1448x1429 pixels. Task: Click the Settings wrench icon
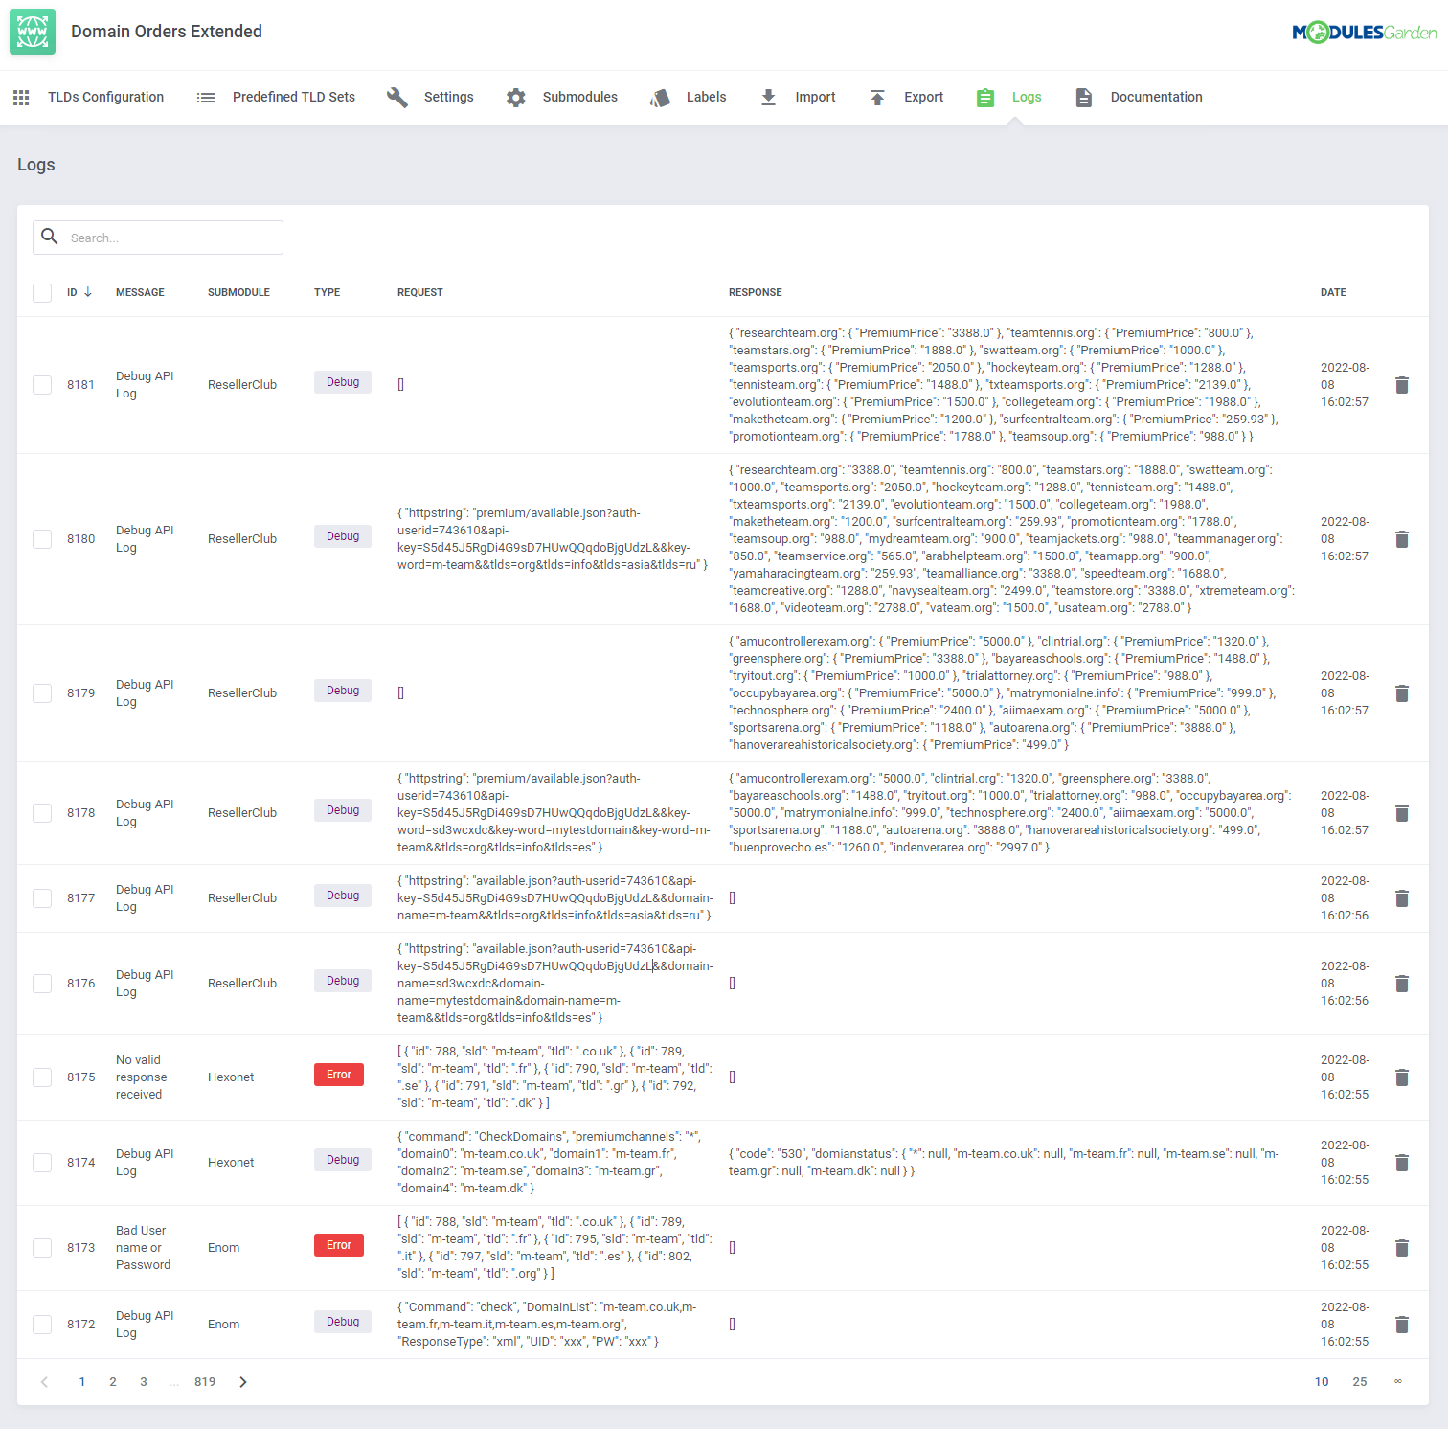point(397,98)
